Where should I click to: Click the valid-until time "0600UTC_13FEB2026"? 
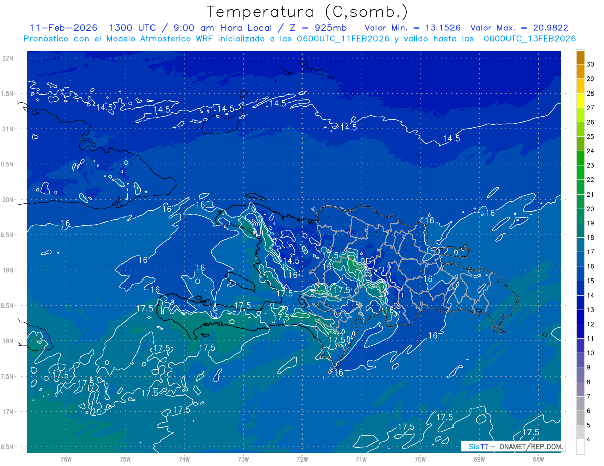[x=530, y=39]
